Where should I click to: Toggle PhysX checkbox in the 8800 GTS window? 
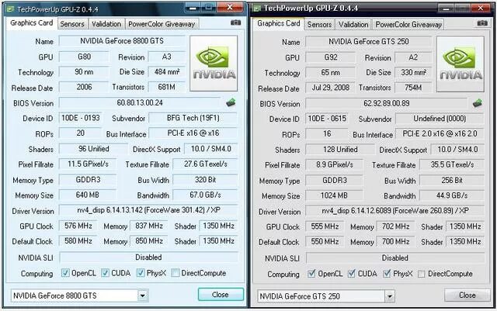(141, 273)
